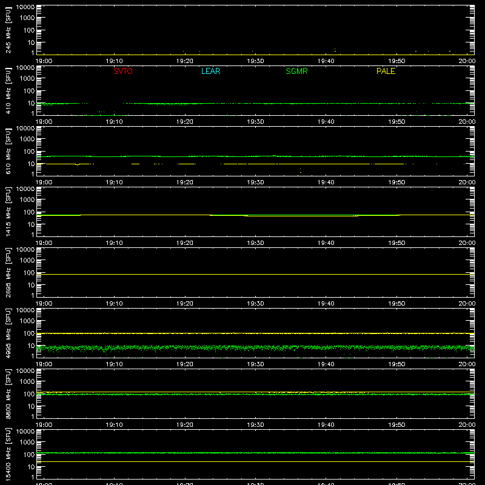This screenshot has height=485, width=485.
Task: Click 20:00 time label under 610 MHz panel
Action: coord(467,182)
